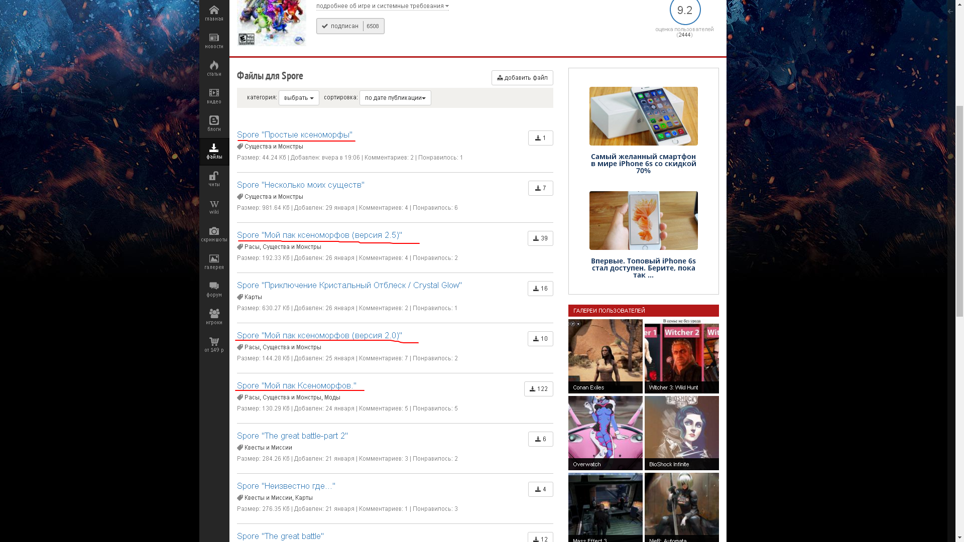Open the cheats (читы) unlock icon

coord(214,179)
